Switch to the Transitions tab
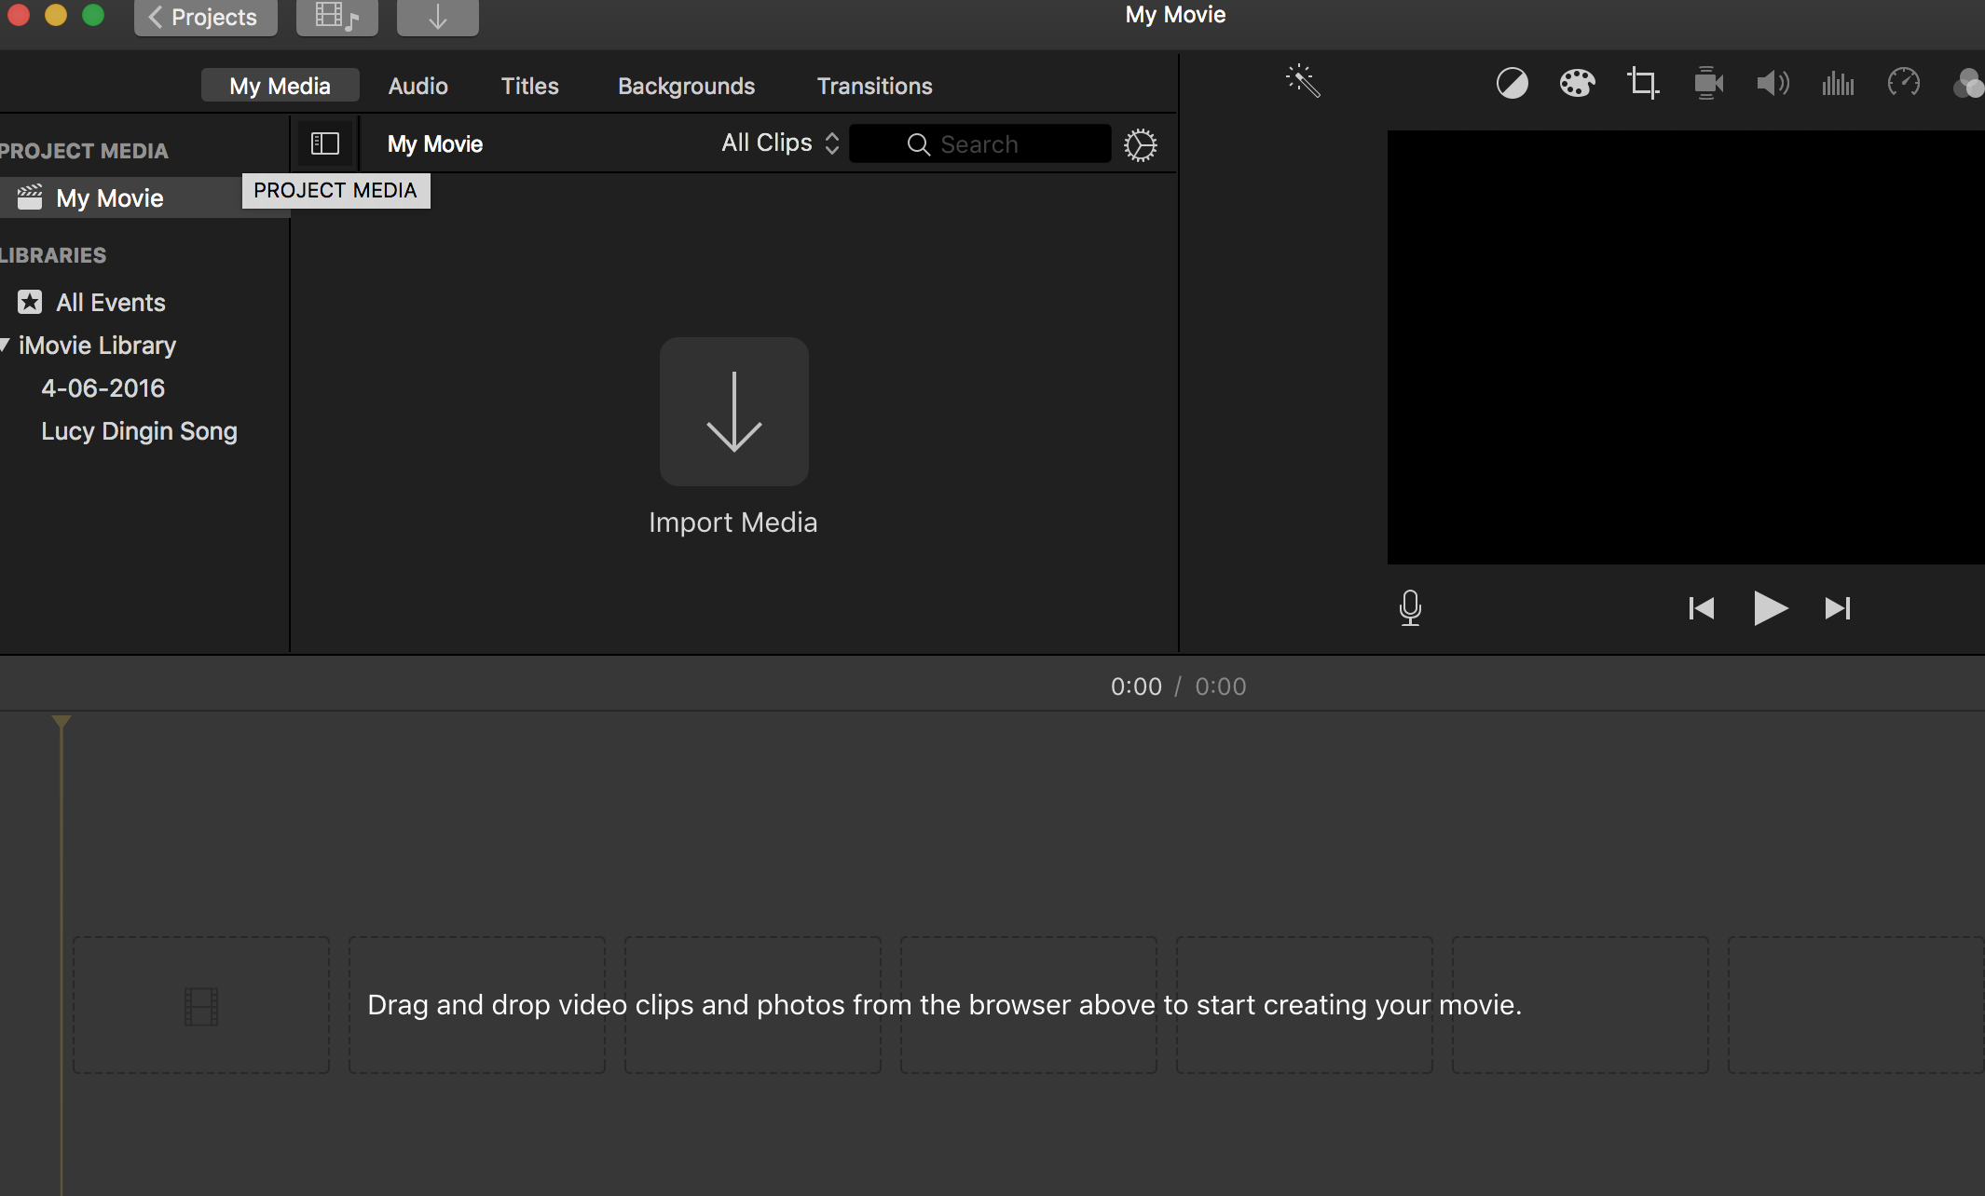 click(874, 86)
